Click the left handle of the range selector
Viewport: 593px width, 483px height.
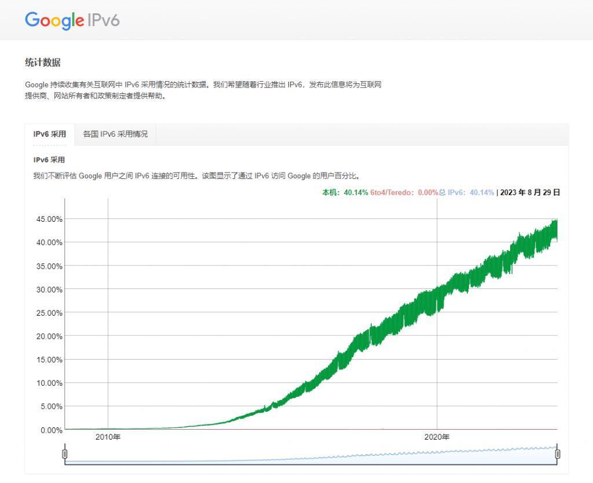(x=65, y=454)
